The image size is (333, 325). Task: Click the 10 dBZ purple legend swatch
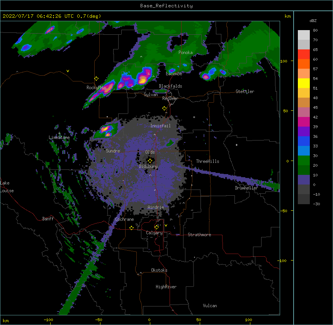click(x=304, y=180)
